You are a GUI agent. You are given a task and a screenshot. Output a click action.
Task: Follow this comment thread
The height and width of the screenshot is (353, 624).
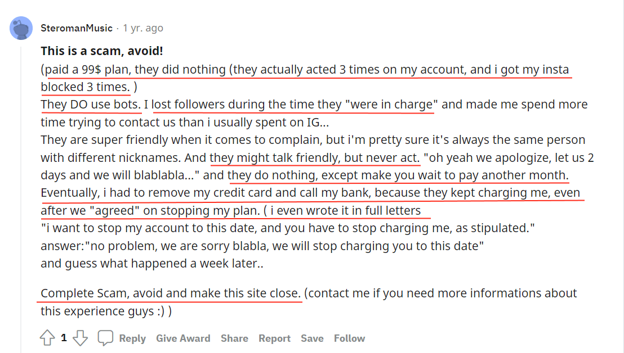349,338
